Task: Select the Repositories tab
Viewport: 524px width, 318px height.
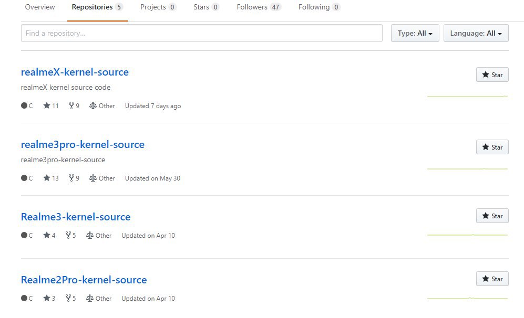Action: coord(97,7)
